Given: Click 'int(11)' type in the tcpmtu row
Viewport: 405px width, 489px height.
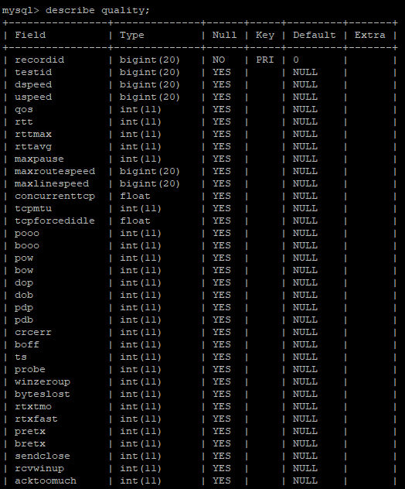Looking at the screenshot, I should click(x=141, y=208).
